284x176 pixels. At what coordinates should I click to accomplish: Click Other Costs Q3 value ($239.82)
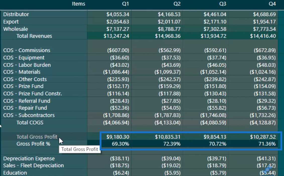(215, 79)
